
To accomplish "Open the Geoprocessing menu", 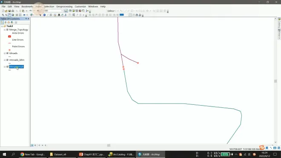I will click(x=64, y=6).
